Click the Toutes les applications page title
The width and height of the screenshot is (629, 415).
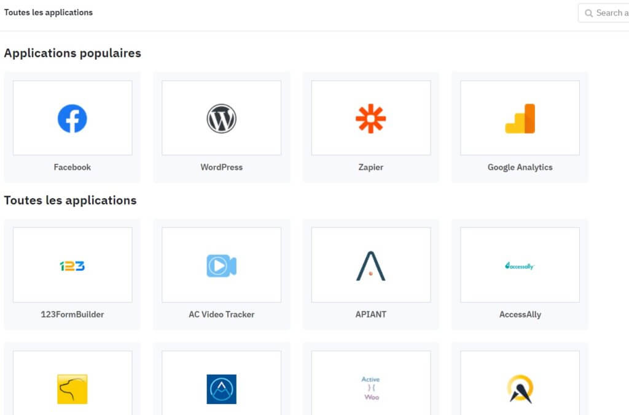pos(48,12)
